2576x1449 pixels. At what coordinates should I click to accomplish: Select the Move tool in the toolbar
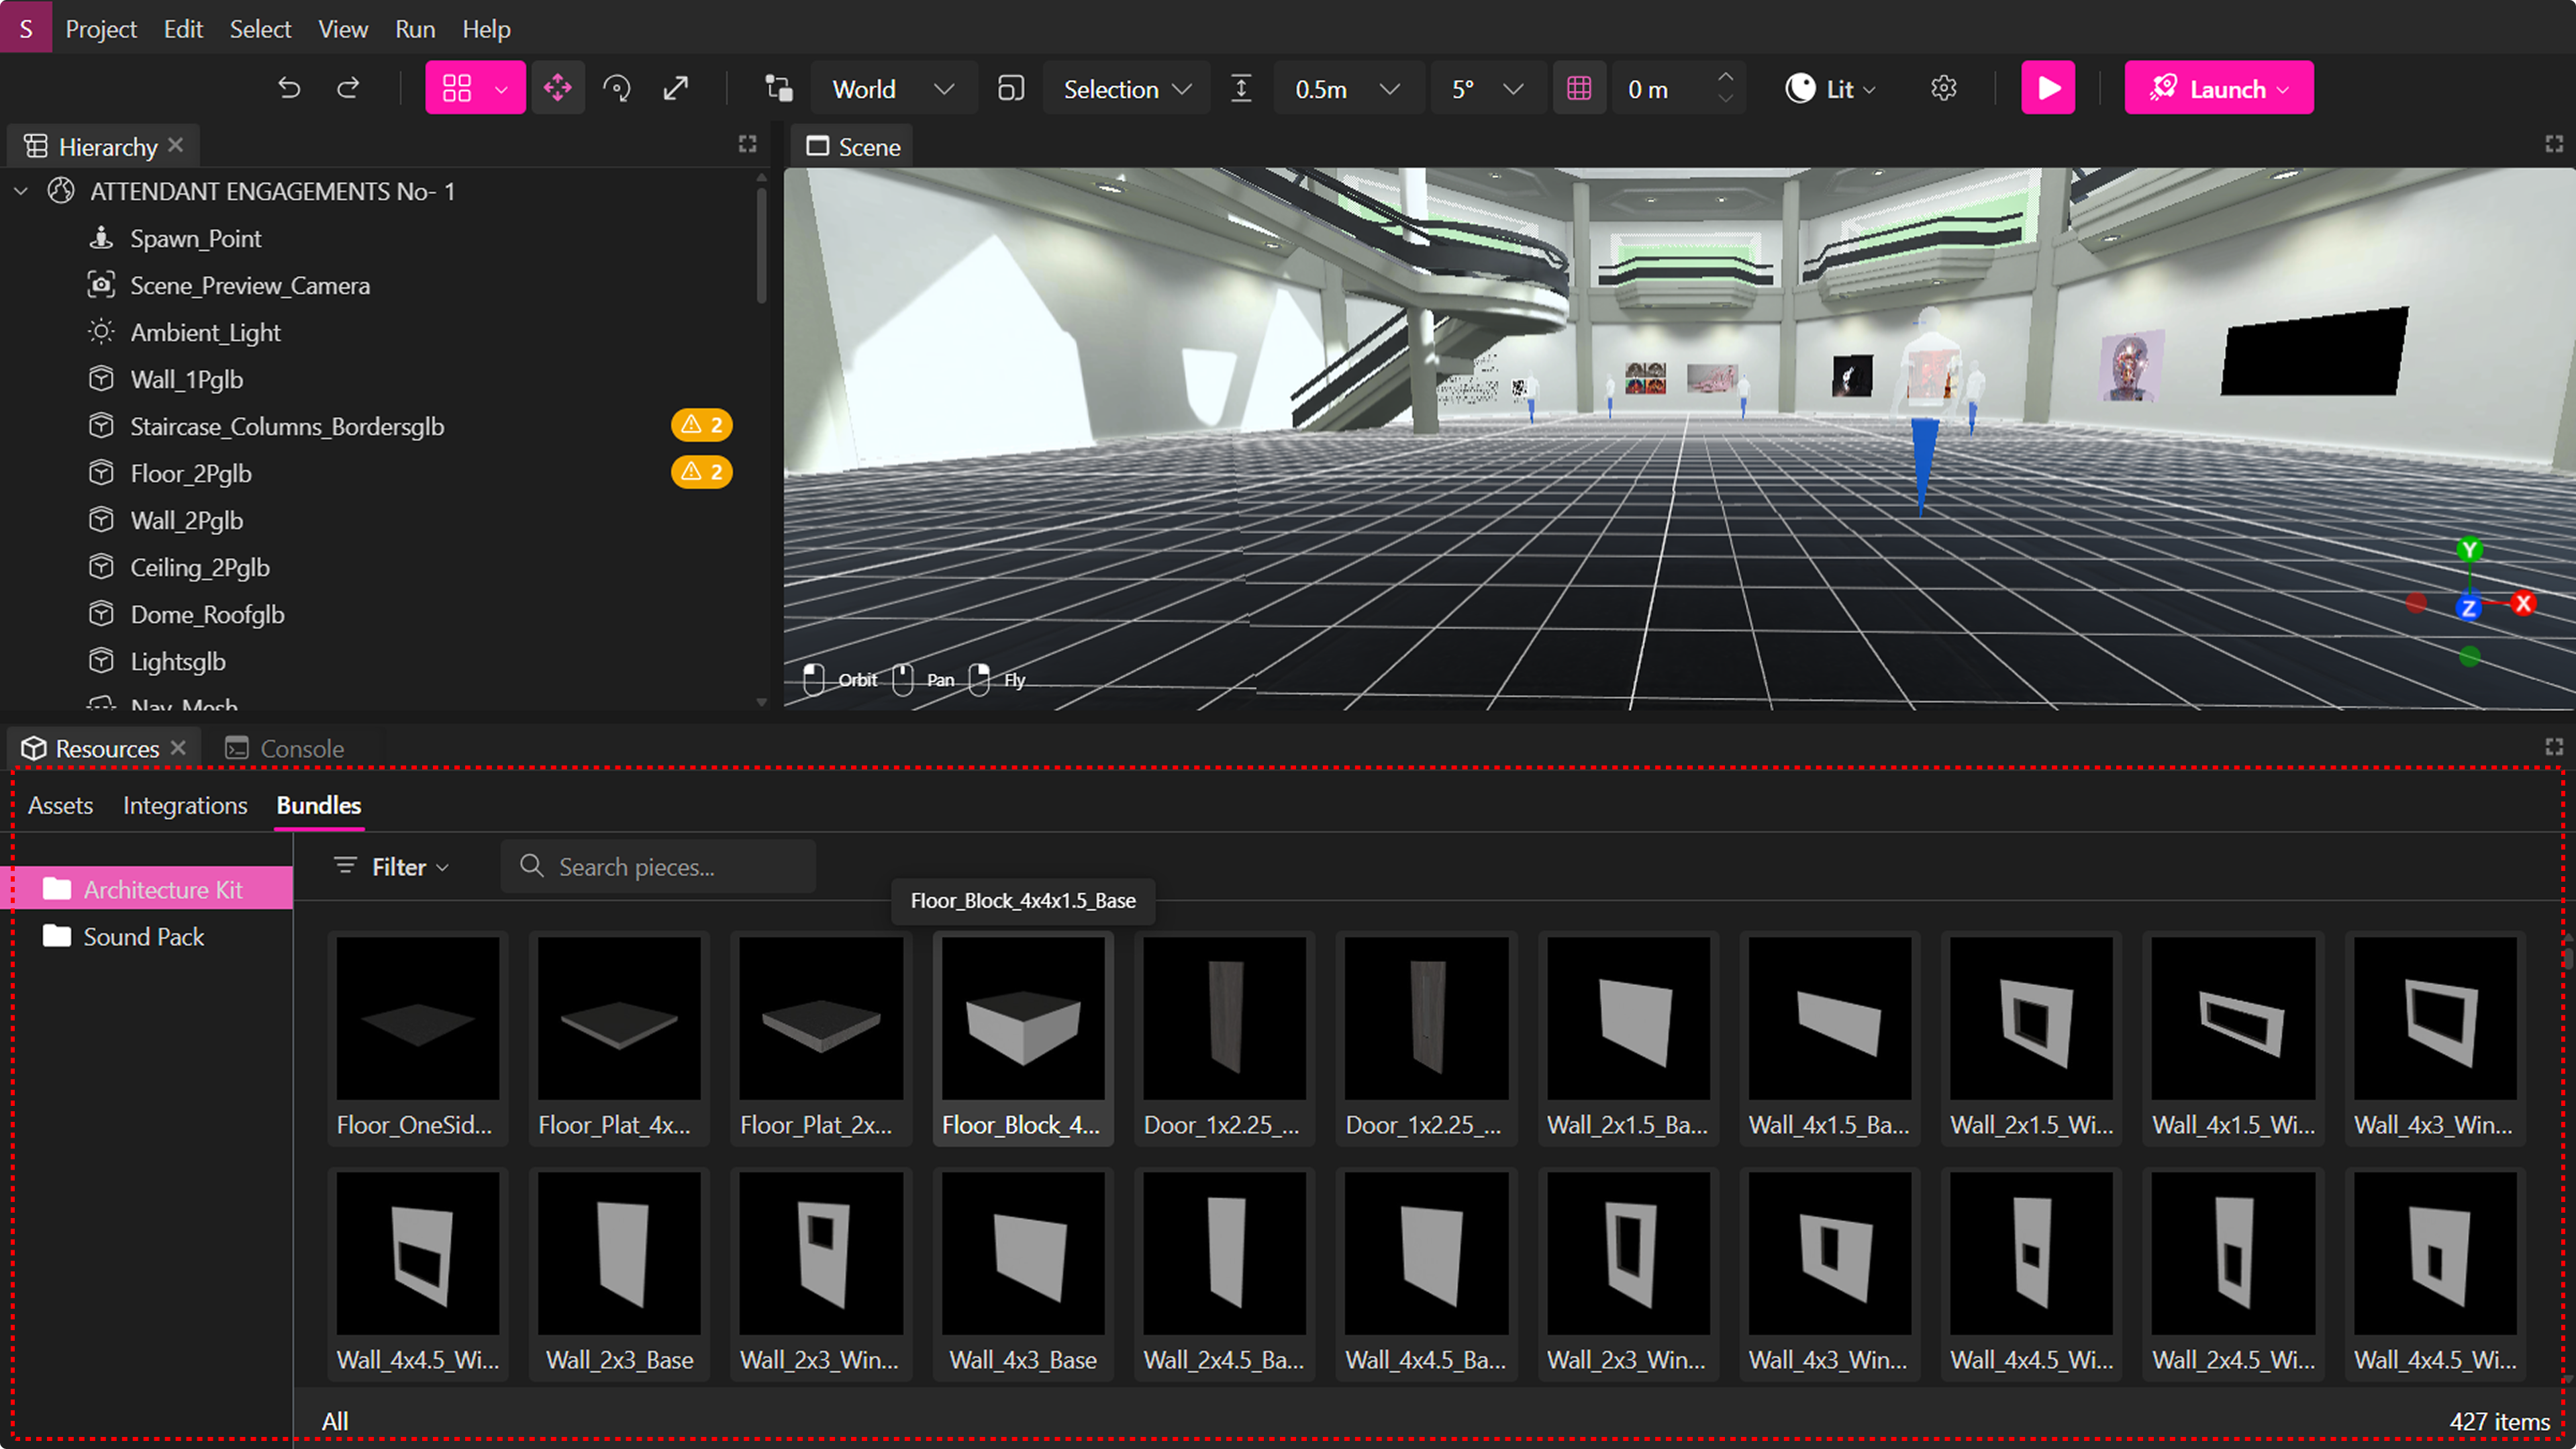pyautogui.click(x=558, y=88)
